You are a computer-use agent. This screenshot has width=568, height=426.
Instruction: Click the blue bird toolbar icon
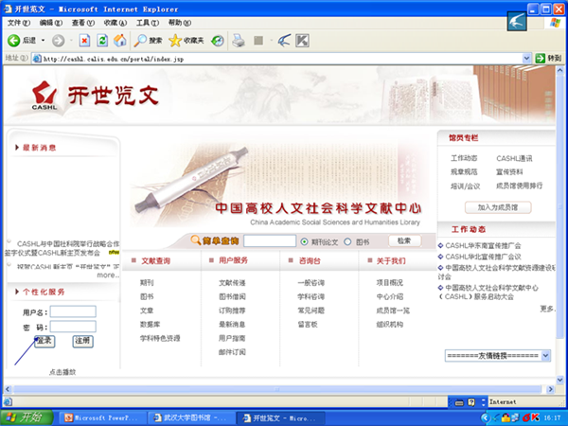click(x=284, y=41)
